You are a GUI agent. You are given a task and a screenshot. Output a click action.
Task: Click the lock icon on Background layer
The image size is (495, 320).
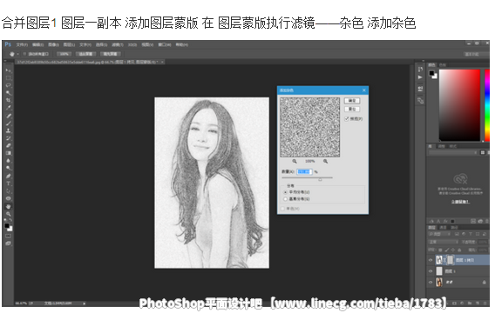coord(485,283)
